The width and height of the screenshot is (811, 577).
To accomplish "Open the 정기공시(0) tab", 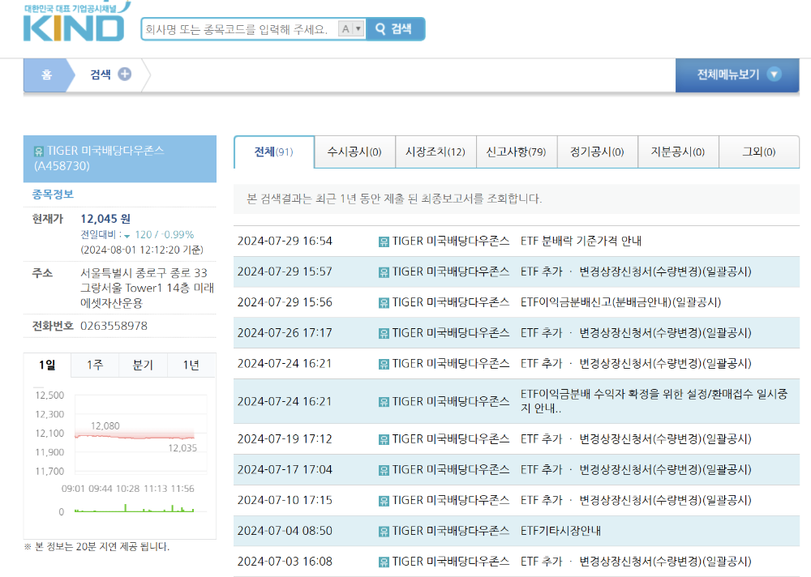I will 598,152.
